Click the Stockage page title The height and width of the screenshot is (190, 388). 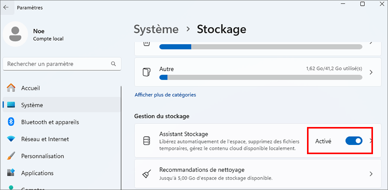(222, 29)
